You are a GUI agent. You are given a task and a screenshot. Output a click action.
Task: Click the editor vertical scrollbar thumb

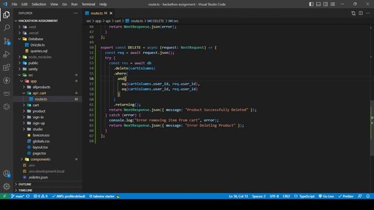point(372,128)
